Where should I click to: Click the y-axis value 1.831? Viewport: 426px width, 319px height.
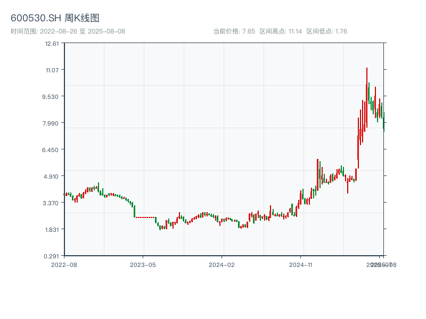(x=52, y=230)
